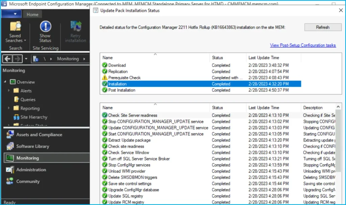
Task: Sort bottom list by Description column header
Action: point(318,108)
